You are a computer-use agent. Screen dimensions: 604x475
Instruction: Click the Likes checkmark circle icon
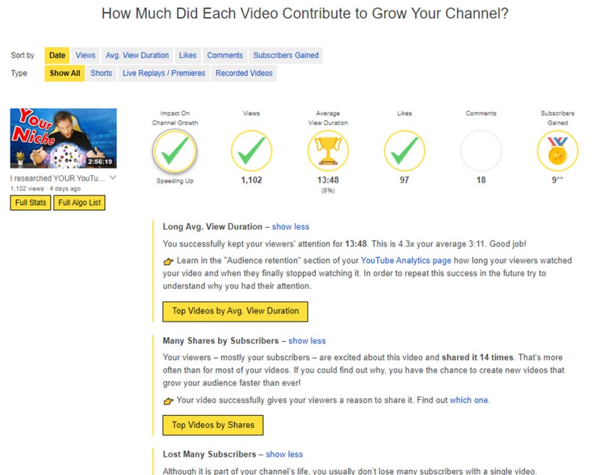click(x=405, y=151)
